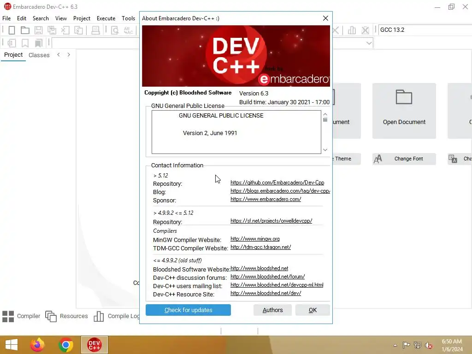
Task: Click OK in the About dialog
Action: (313, 310)
